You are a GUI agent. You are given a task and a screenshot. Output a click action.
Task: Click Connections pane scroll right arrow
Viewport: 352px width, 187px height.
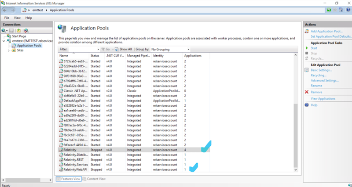50,180
